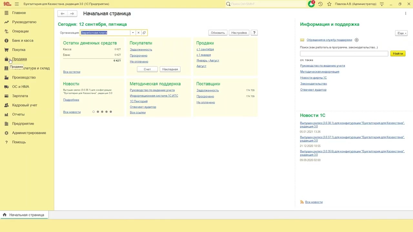Click the Операции section icon
This screenshot has width=413, height=232.
click(x=6, y=31)
